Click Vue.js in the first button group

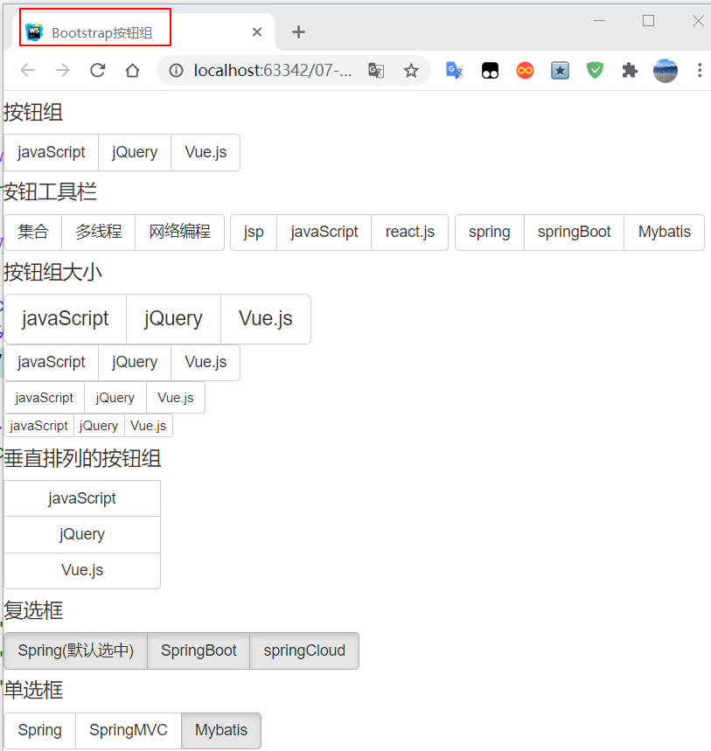pyautogui.click(x=206, y=152)
